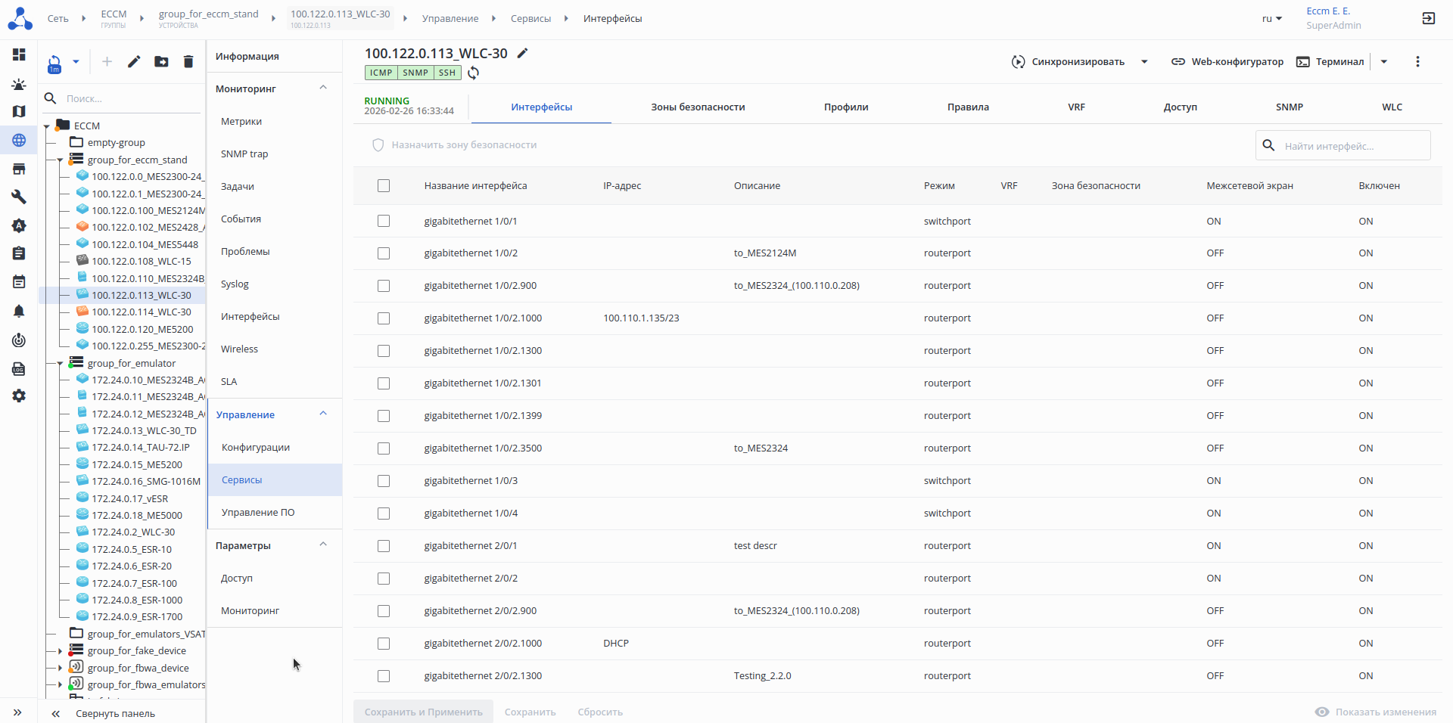This screenshot has height=723, width=1453.
Task: Open Управление ПО in the side menu
Action: point(258,512)
